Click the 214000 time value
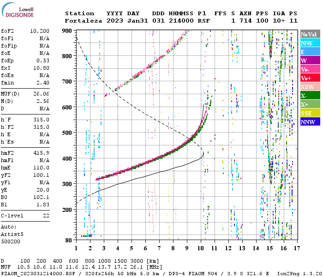Viewport: 323px width, 277px height. [181, 21]
